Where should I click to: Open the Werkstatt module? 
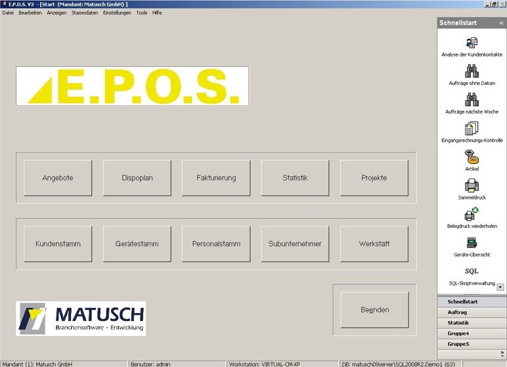[374, 244]
